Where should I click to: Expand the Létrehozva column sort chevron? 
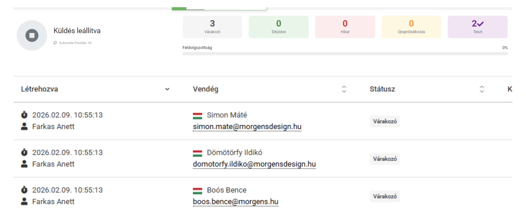pyautogui.click(x=167, y=89)
